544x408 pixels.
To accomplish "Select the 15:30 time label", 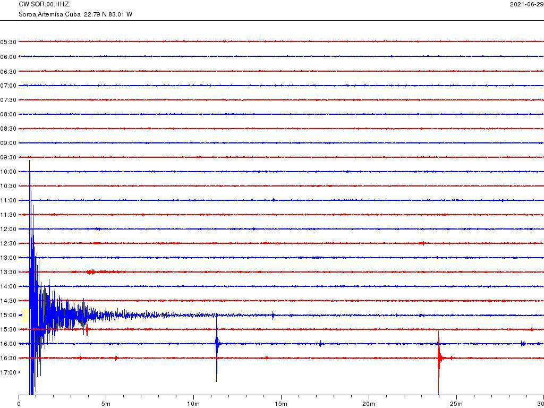I will (x=8, y=329).
